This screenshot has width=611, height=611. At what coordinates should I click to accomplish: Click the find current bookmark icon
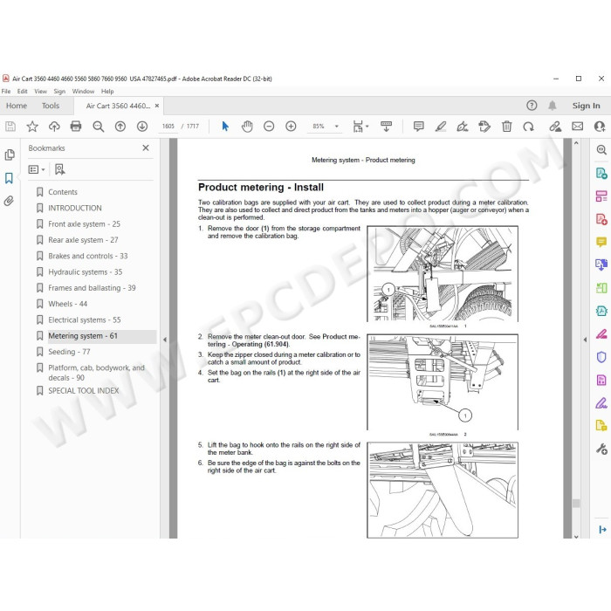point(59,169)
